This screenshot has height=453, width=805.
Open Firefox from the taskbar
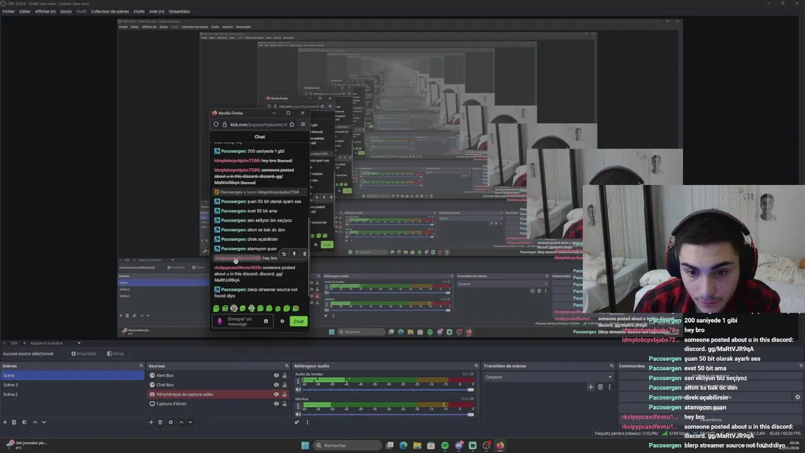coord(500,445)
